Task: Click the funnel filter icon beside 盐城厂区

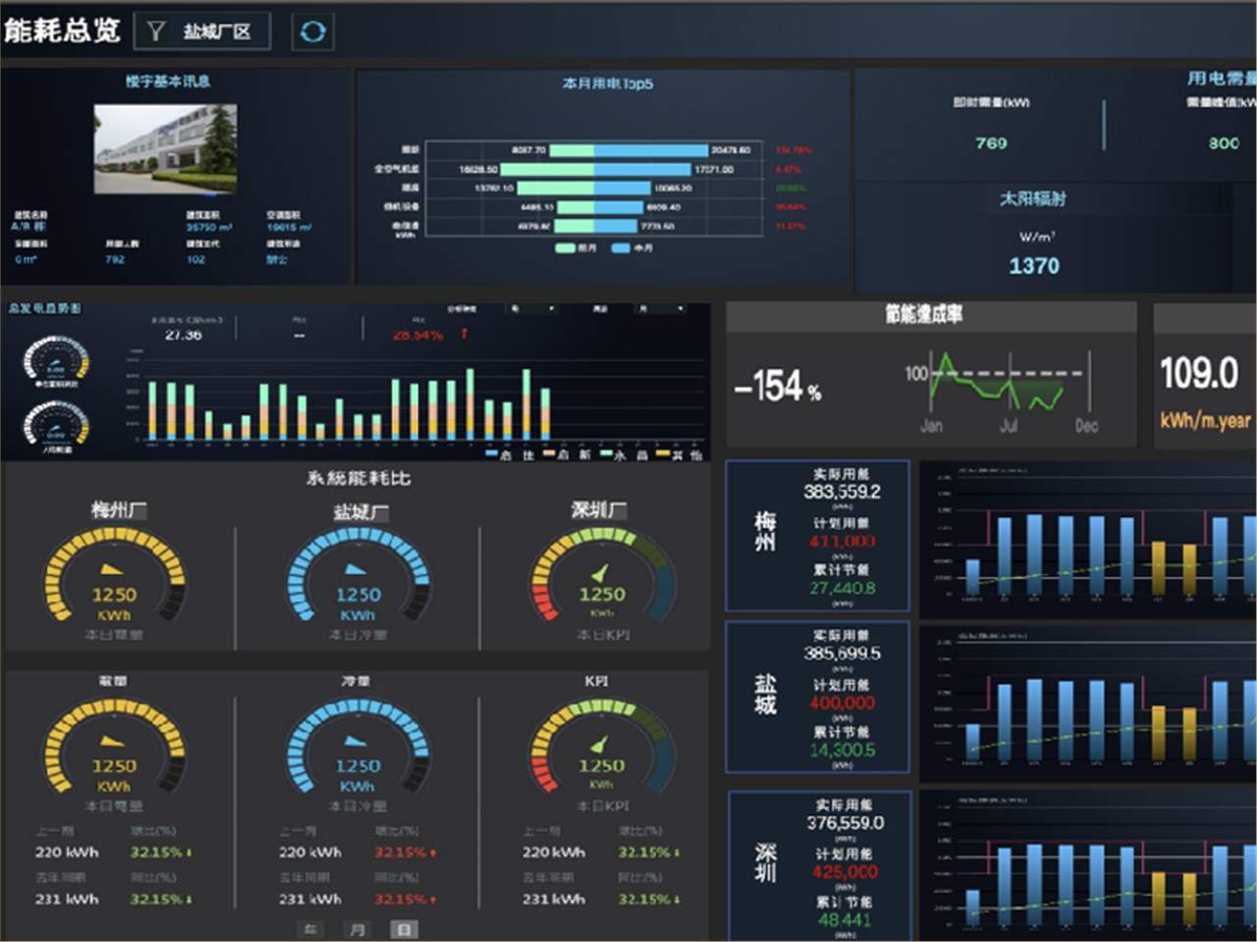Action: [x=156, y=31]
